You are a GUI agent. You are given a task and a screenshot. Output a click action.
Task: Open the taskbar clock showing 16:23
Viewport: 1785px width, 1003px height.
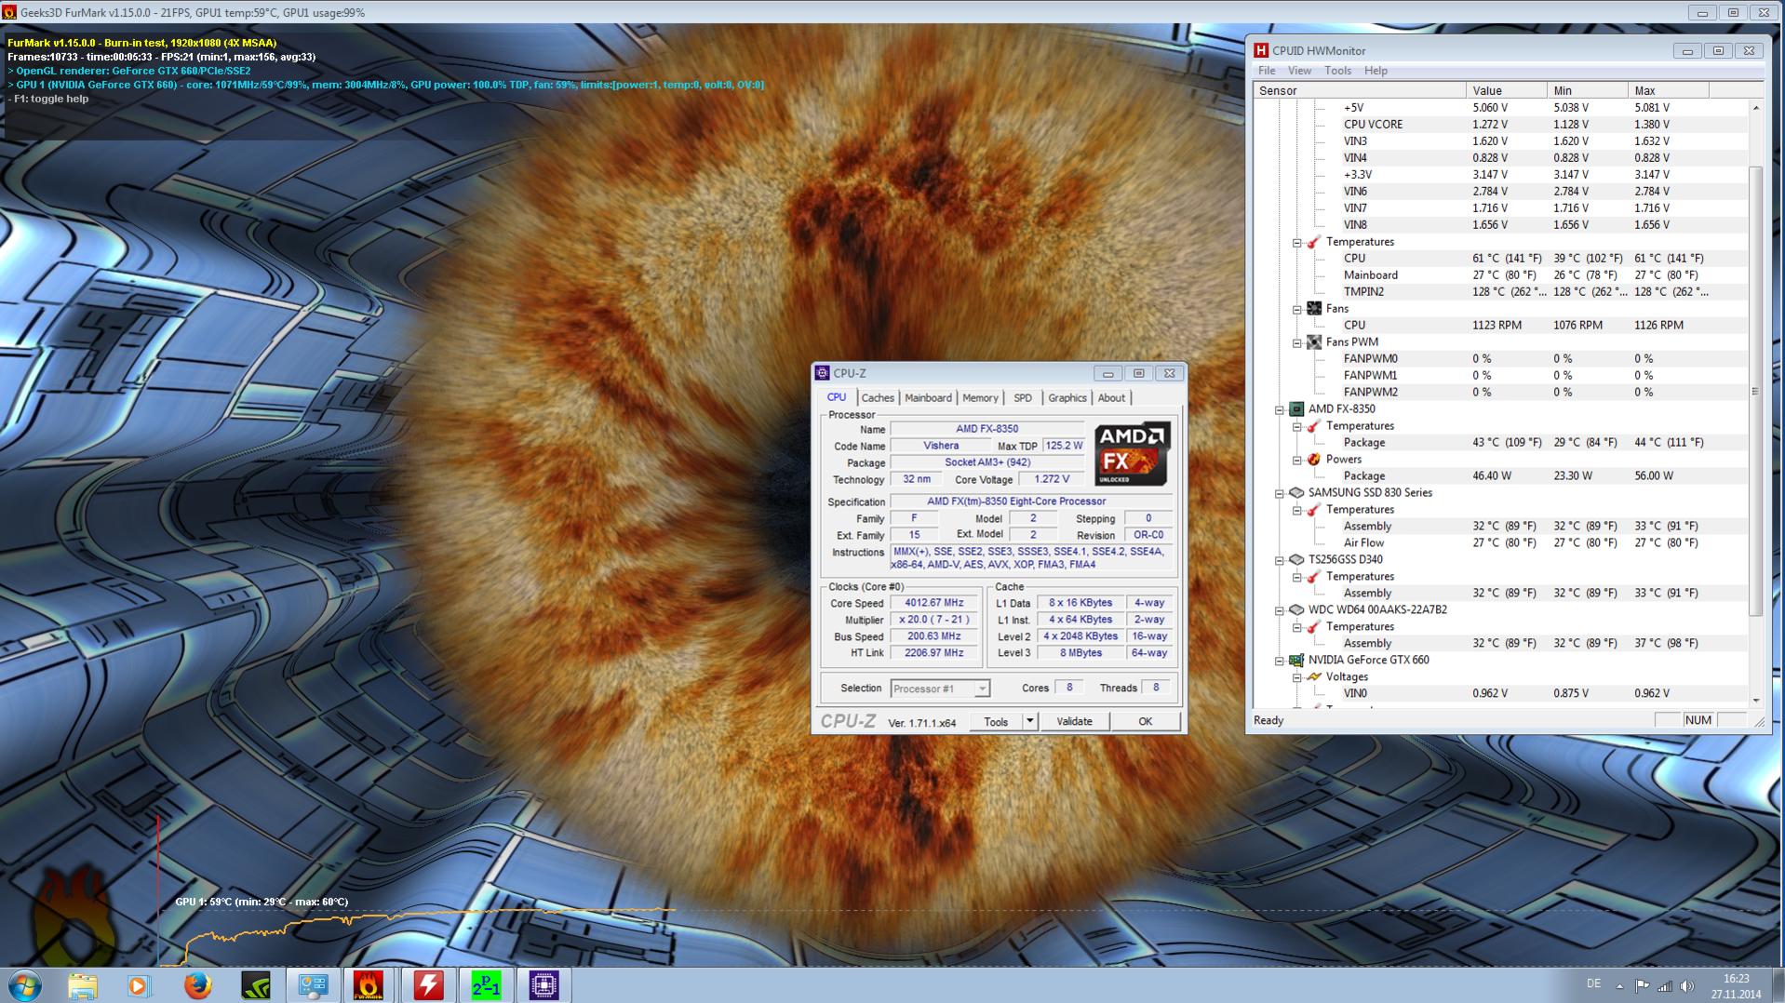click(1736, 985)
